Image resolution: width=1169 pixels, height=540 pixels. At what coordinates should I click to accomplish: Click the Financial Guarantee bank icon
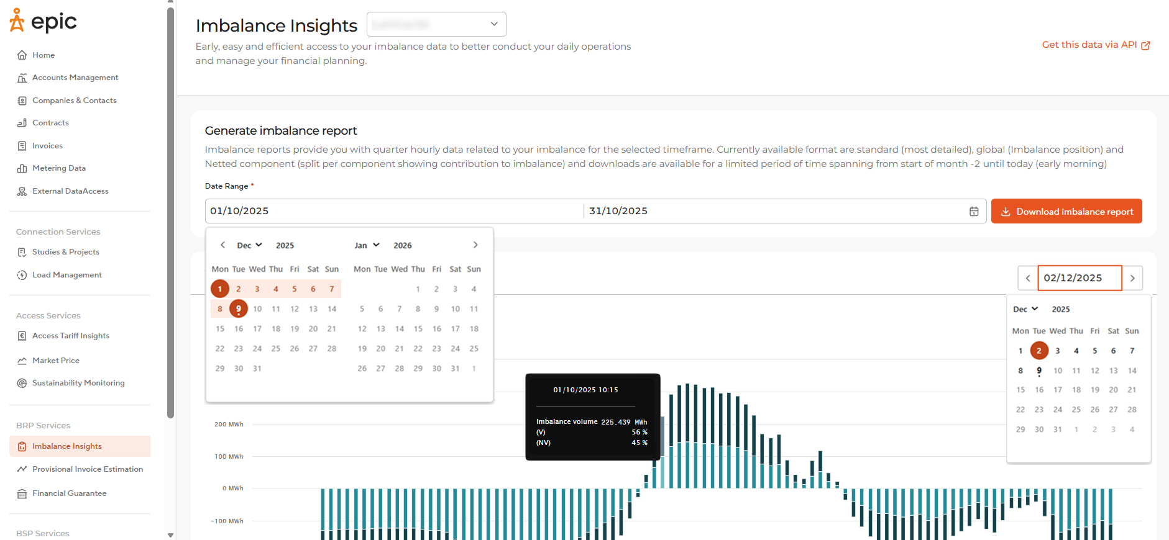pos(22,493)
